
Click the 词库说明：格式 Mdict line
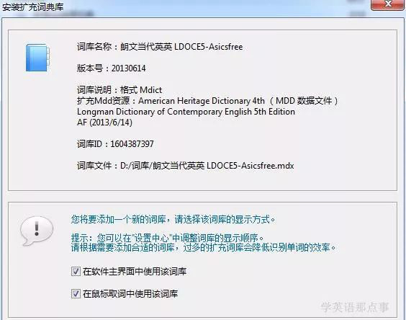coord(119,90)
